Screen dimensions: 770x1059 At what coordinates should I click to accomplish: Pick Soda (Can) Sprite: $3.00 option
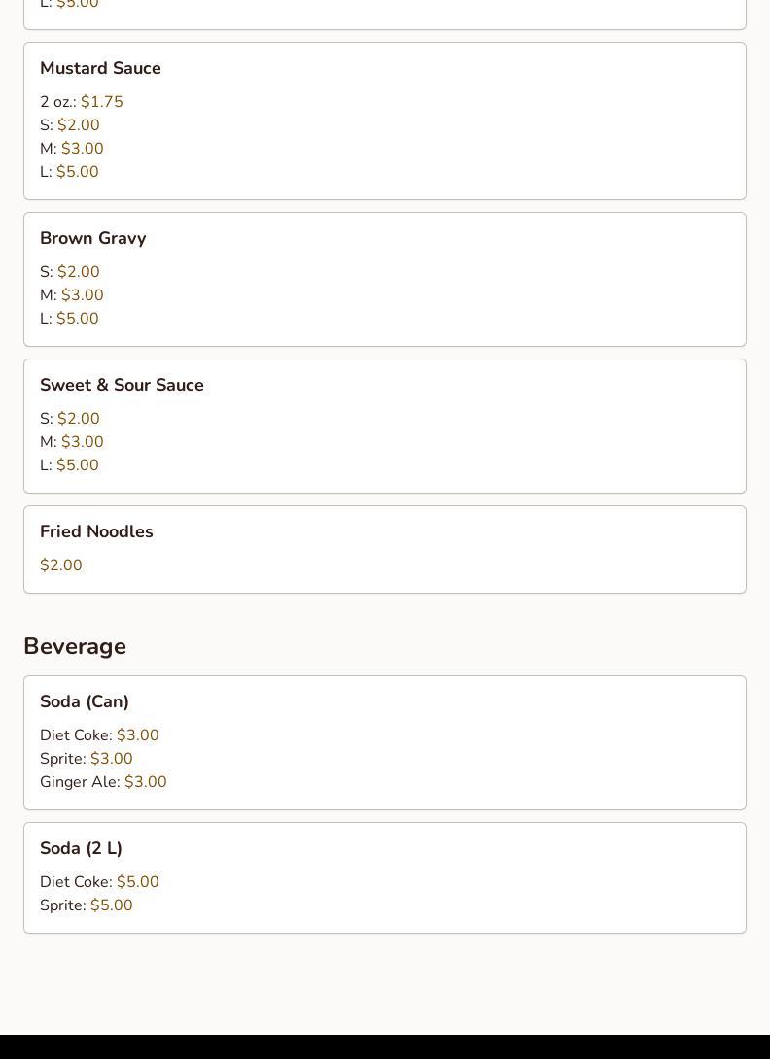pos(87,759)
